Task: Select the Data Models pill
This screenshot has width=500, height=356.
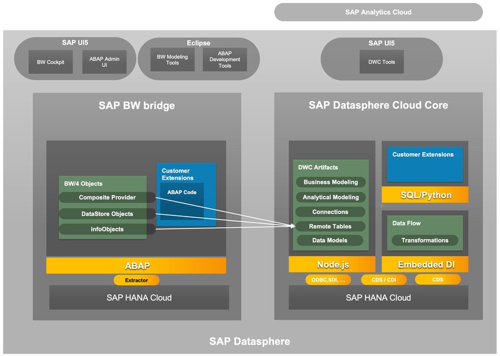Action: (330, 240)
